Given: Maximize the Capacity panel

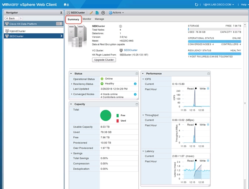Looking at the screenshot, I should tap(137, 104).
